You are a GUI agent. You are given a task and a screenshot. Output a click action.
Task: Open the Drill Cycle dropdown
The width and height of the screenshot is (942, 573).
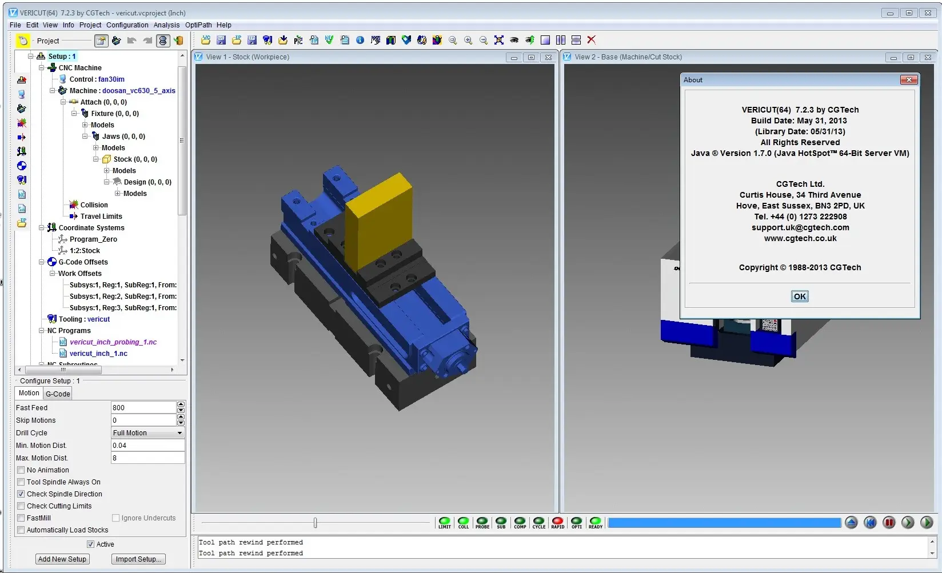coord(179,432)
